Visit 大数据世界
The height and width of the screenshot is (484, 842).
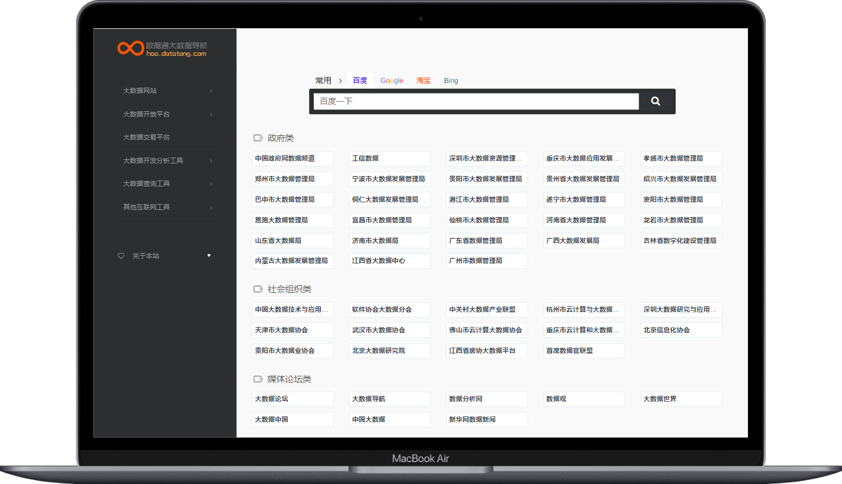681,399
